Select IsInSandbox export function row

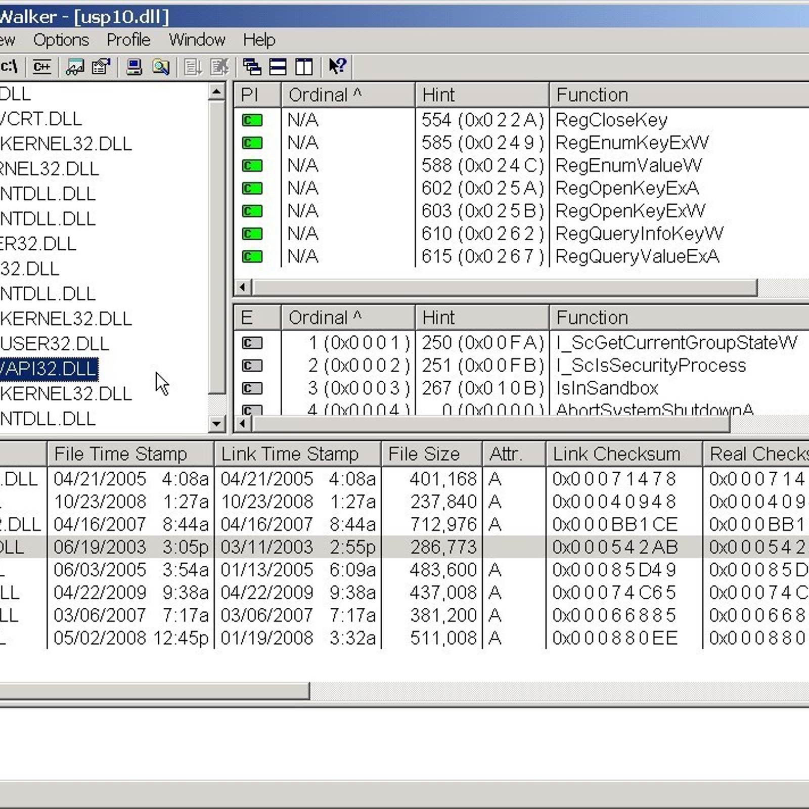click(607, 388)
